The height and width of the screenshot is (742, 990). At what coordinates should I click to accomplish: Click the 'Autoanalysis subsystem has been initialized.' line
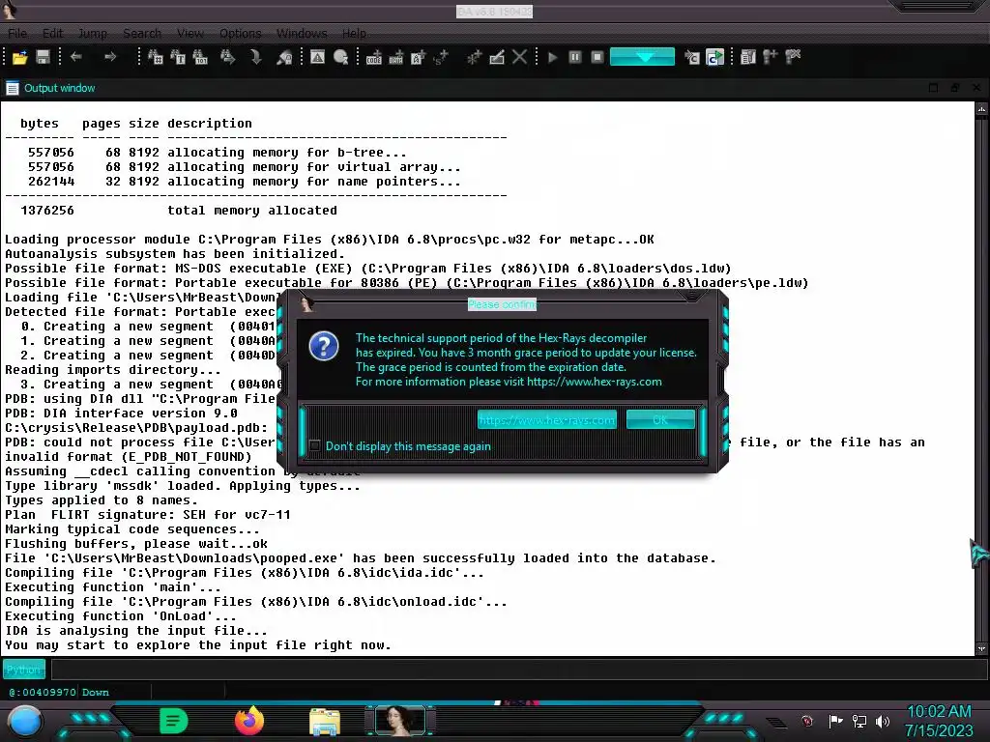coord(175,254)
